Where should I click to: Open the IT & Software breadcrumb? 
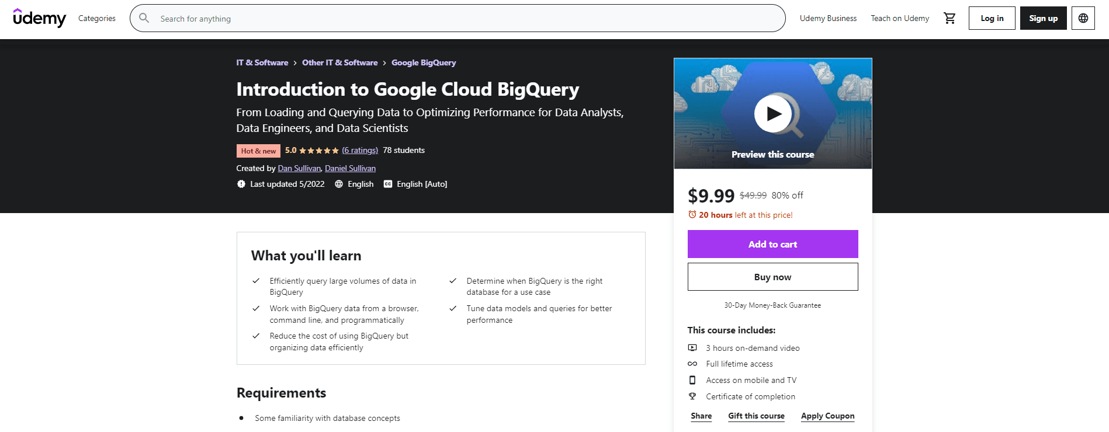click(262, 62)
